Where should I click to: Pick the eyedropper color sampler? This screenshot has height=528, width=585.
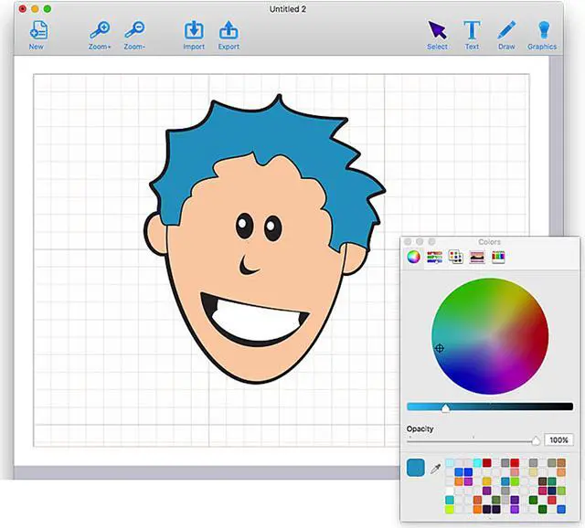coord(435,469)
